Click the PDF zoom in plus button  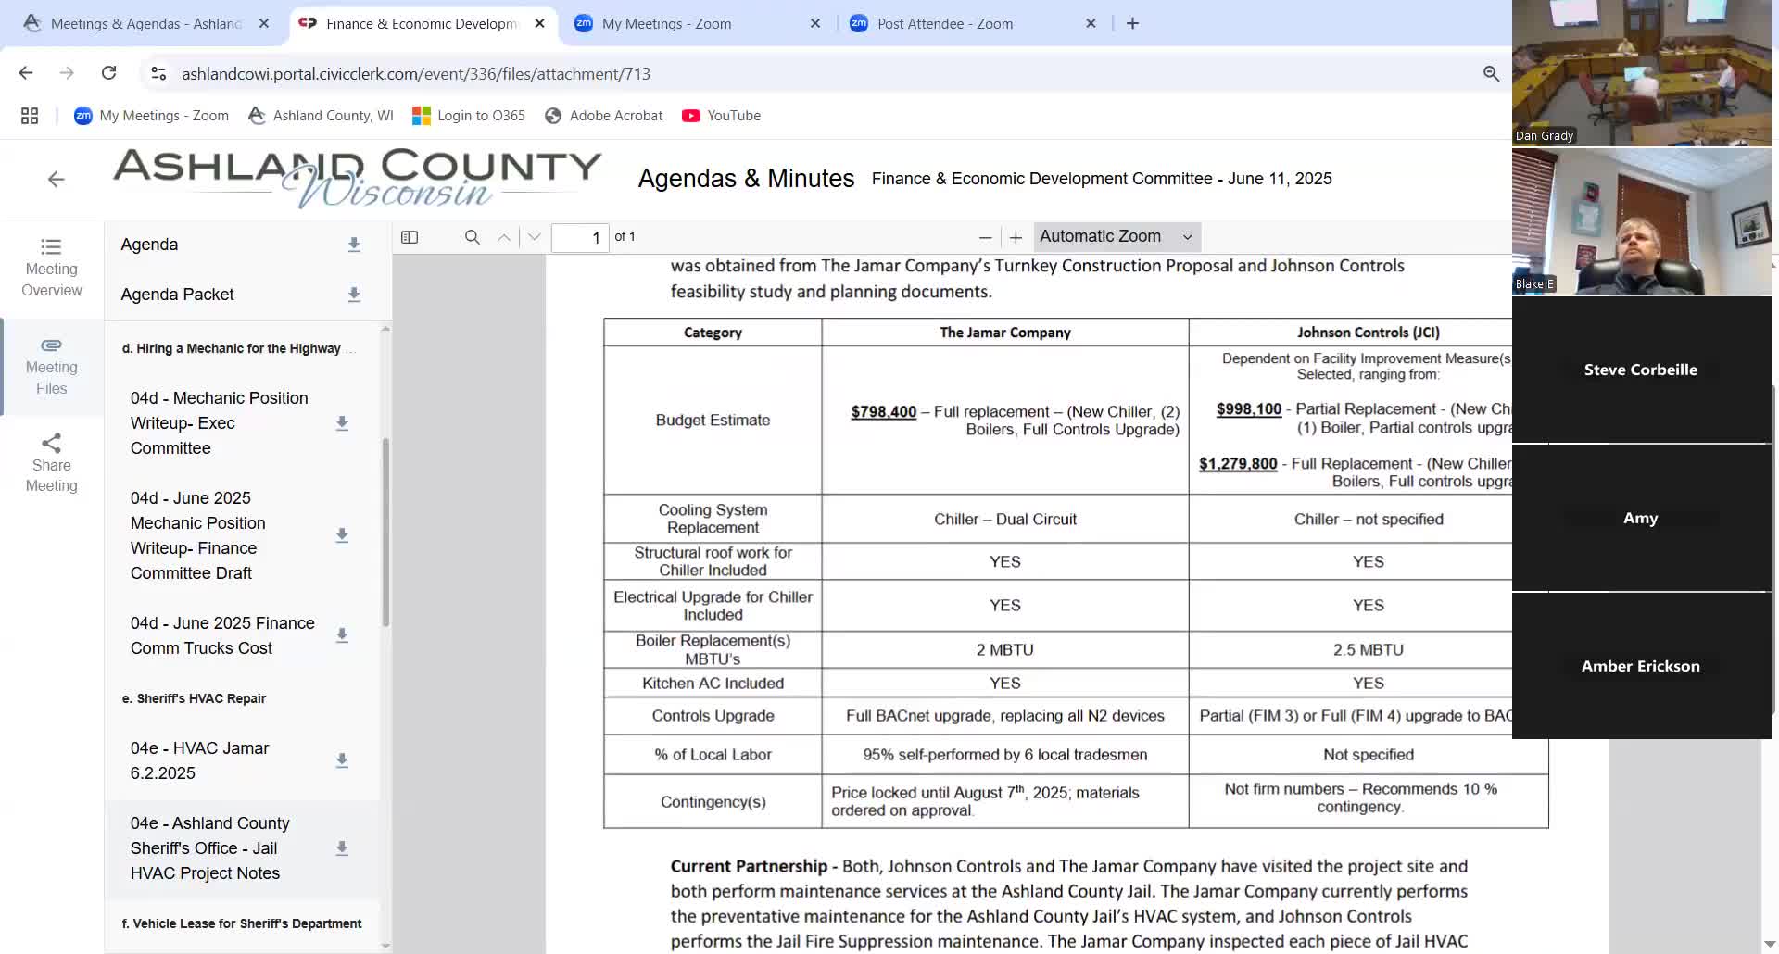1016,238
